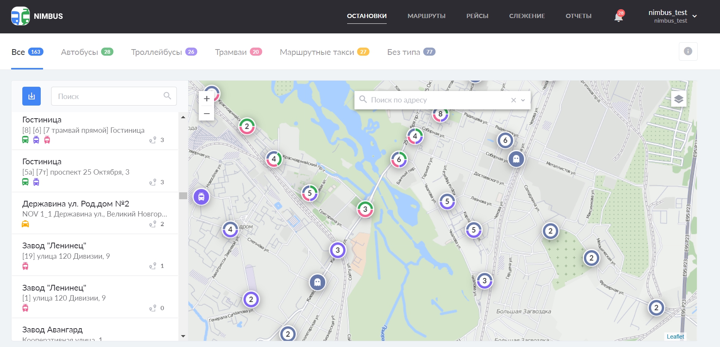Image resolution: width=720 pixels, height=347 pixels.
Task: Open the map layers switcher
Action: click(x=678, y=99)
